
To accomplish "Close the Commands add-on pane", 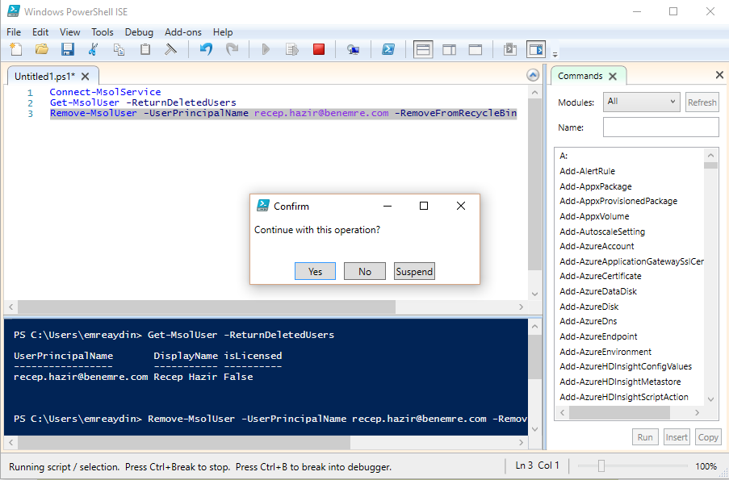I will [x=719, y=74].
